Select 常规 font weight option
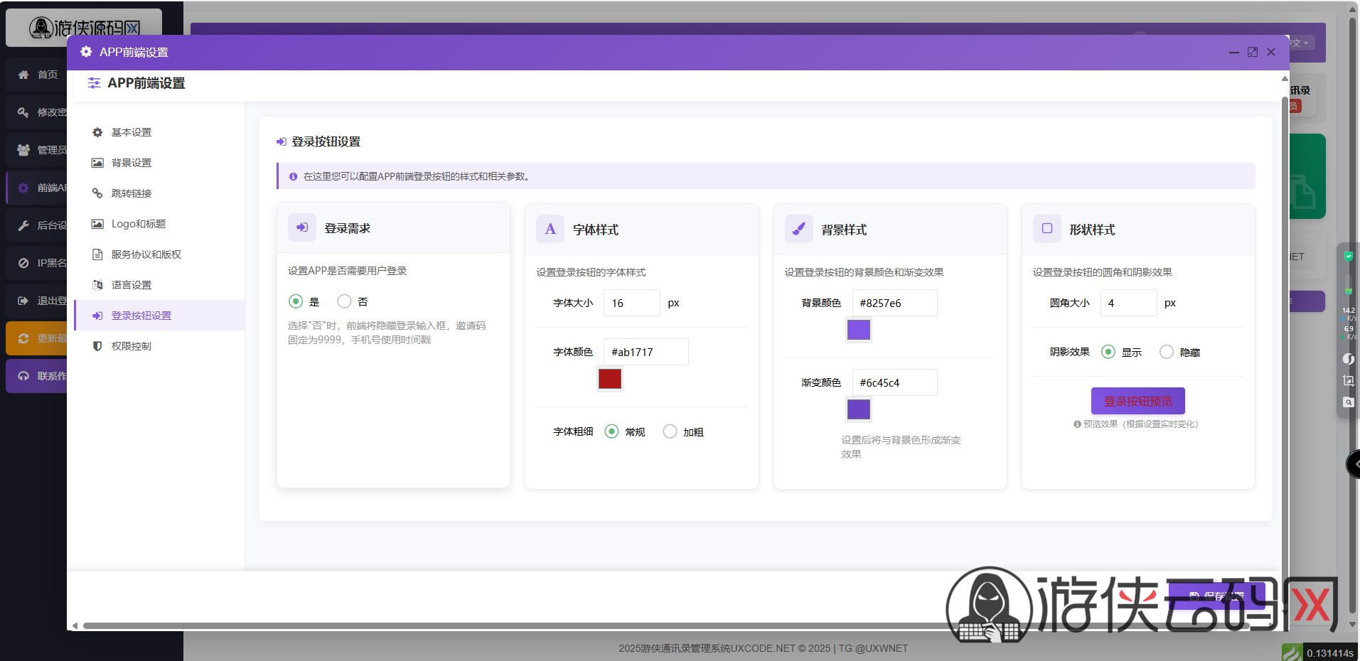The height and width of the screenshot is (661, 1360). coord(611,431)
